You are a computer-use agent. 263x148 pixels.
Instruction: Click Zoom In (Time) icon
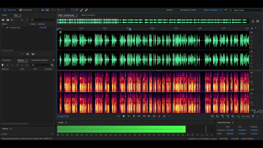pyautogui.click(x=222, y=116)
